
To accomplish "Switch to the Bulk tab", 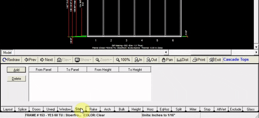I will pyautogui.click(x=122, y=109).
